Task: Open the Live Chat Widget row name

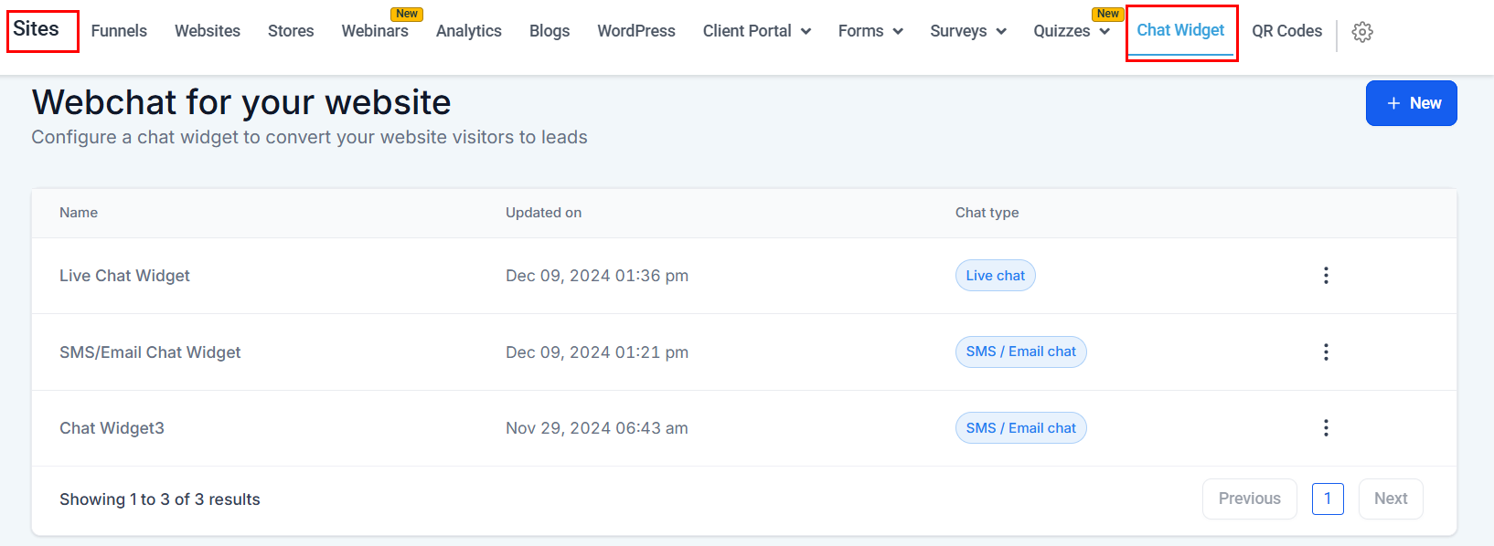Action: pos(124,276)
